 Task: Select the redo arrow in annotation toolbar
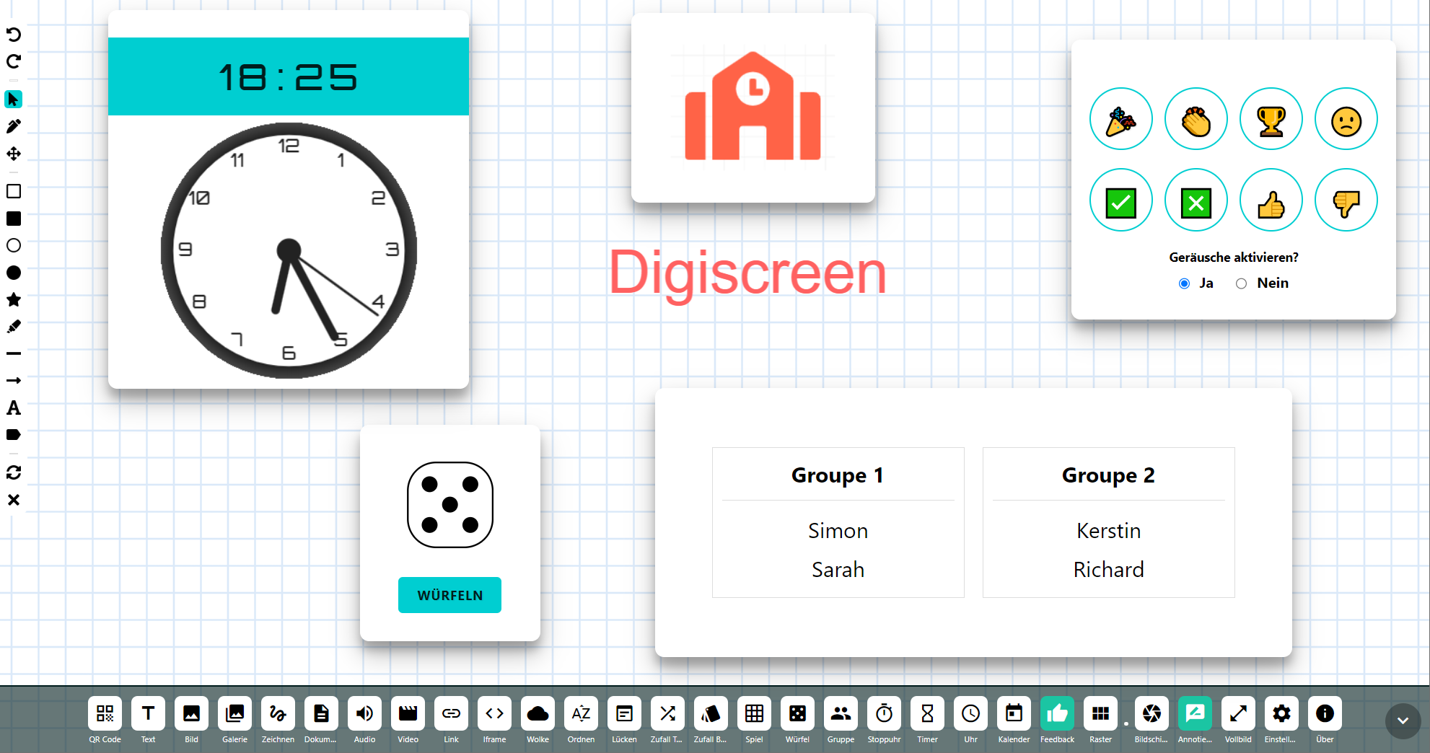pyautogui.click(x=14, y=61)
